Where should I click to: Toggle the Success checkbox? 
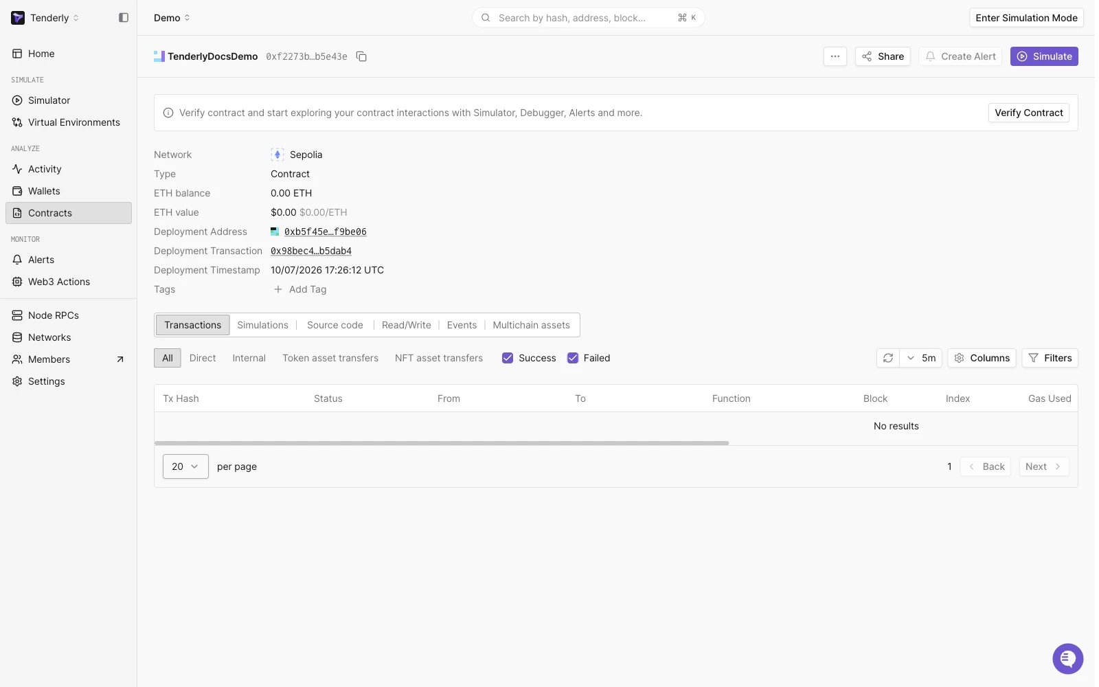(508, 358)
